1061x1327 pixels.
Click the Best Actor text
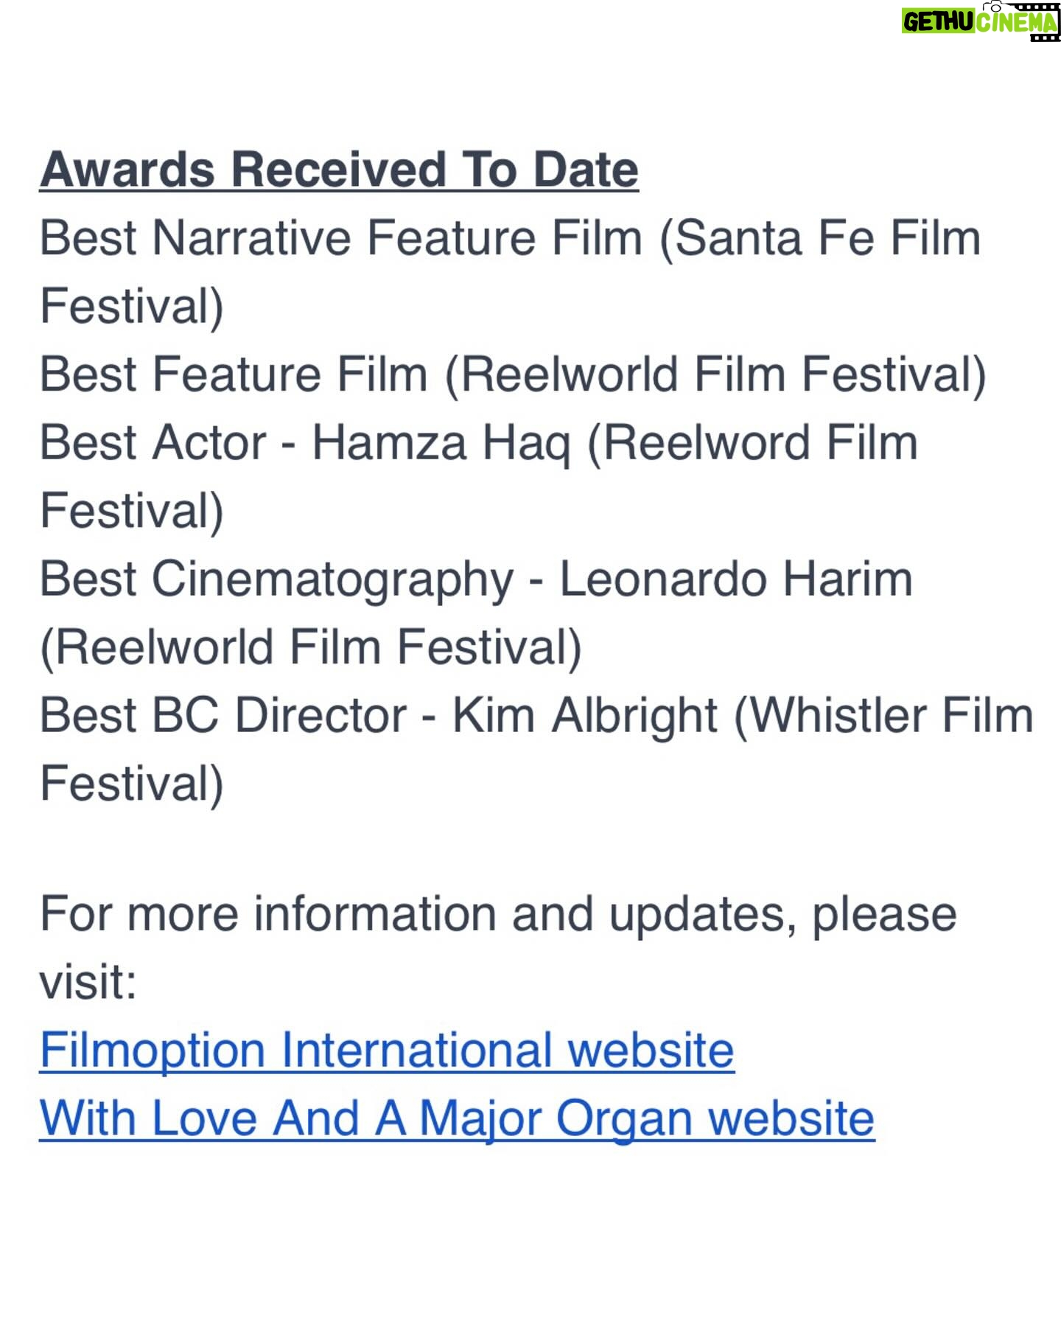point(153,442)
